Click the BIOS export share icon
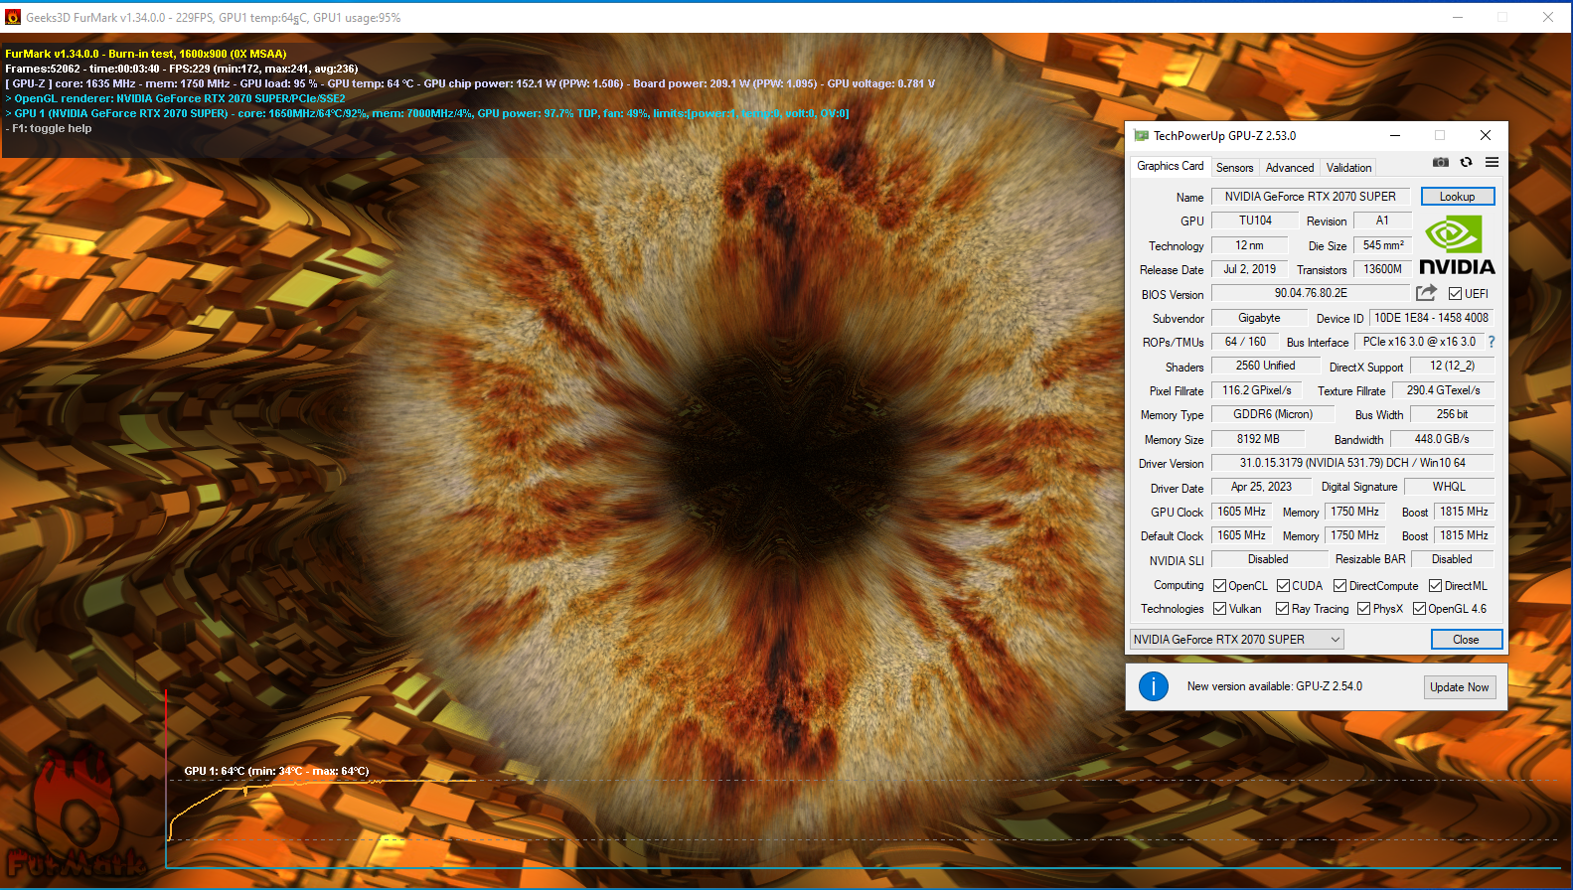The width and height of the screenshot is (1573, 890). tap(1426, 293)
